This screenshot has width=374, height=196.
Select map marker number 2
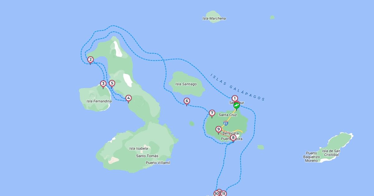click(90, 60)
